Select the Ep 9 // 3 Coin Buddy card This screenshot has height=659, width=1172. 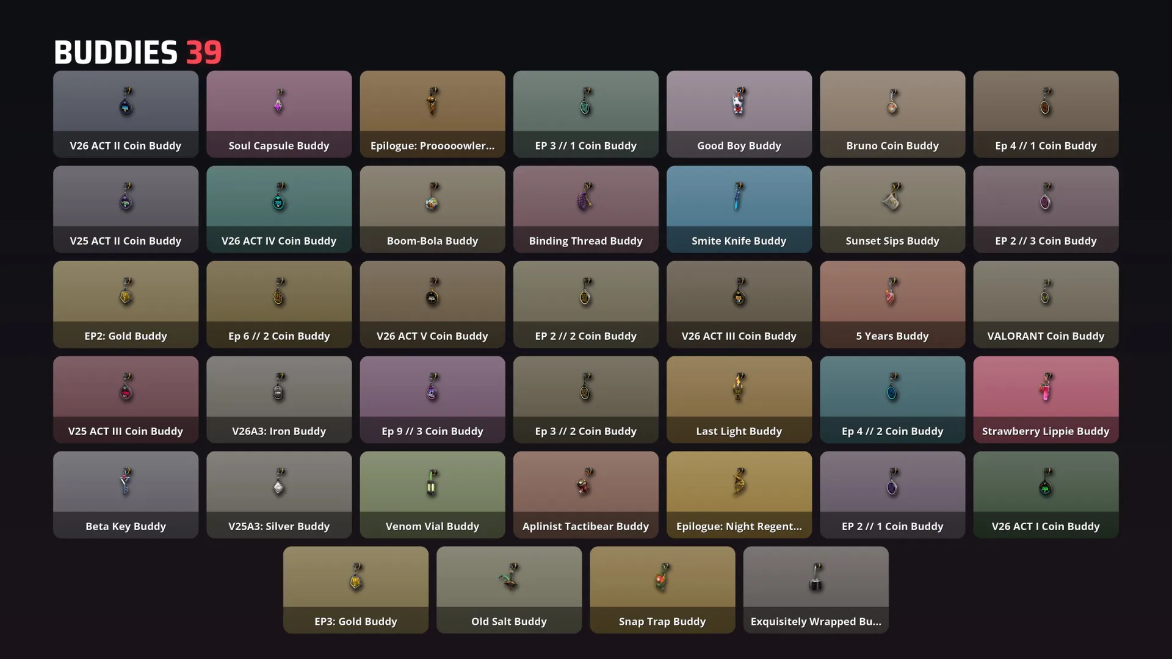pos(432,400)
